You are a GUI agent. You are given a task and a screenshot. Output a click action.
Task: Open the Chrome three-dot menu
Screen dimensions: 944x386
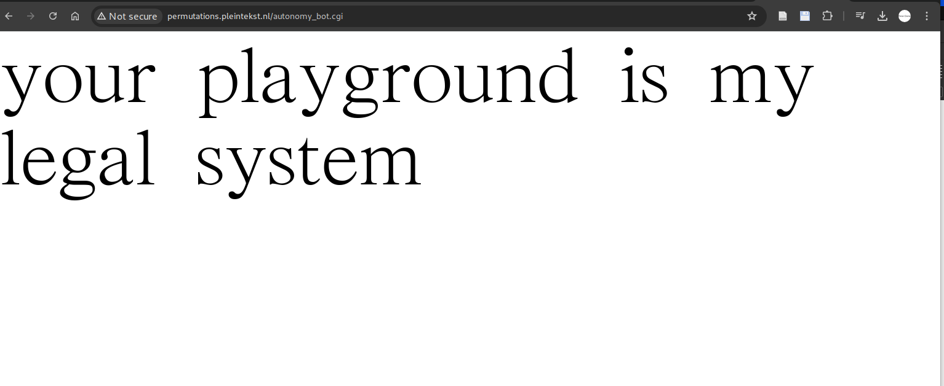pyautogui.click(x=927, y=16)
